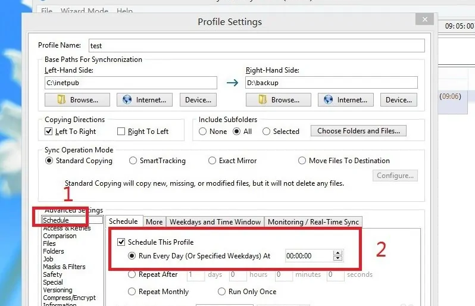This screenshot has width=475, height=306.
Task: Click the Repeat After days field
Action: (196, 274)
